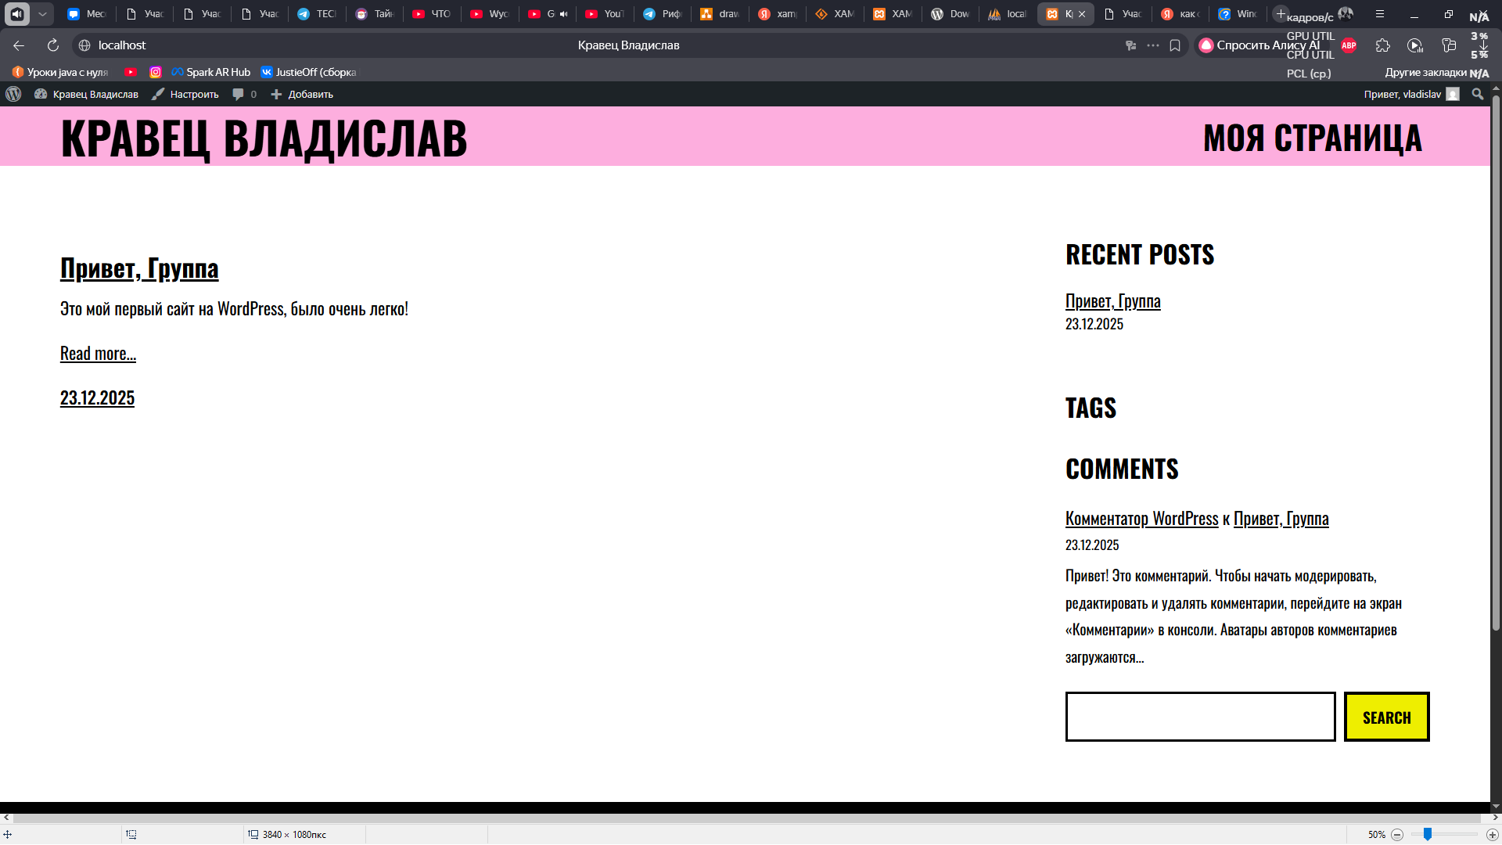1502x845 pixels.
Task: Click the zoom level slider handle
Action: tap(1427, 834)
